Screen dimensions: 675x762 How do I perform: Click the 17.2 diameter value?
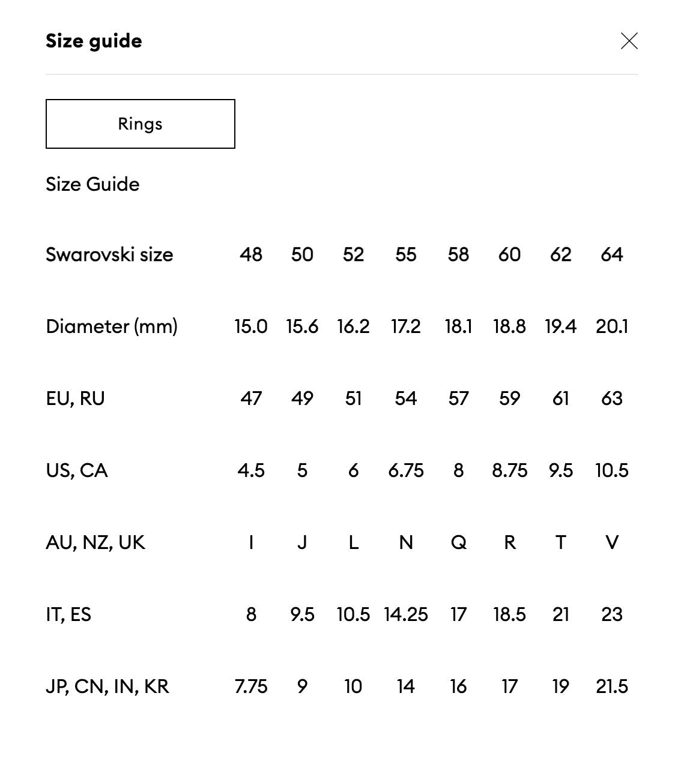[405, 326]
